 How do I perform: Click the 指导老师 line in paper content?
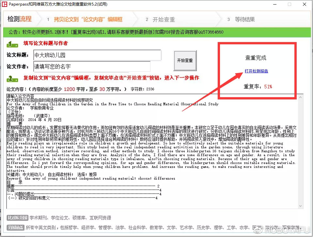[28, 116]
